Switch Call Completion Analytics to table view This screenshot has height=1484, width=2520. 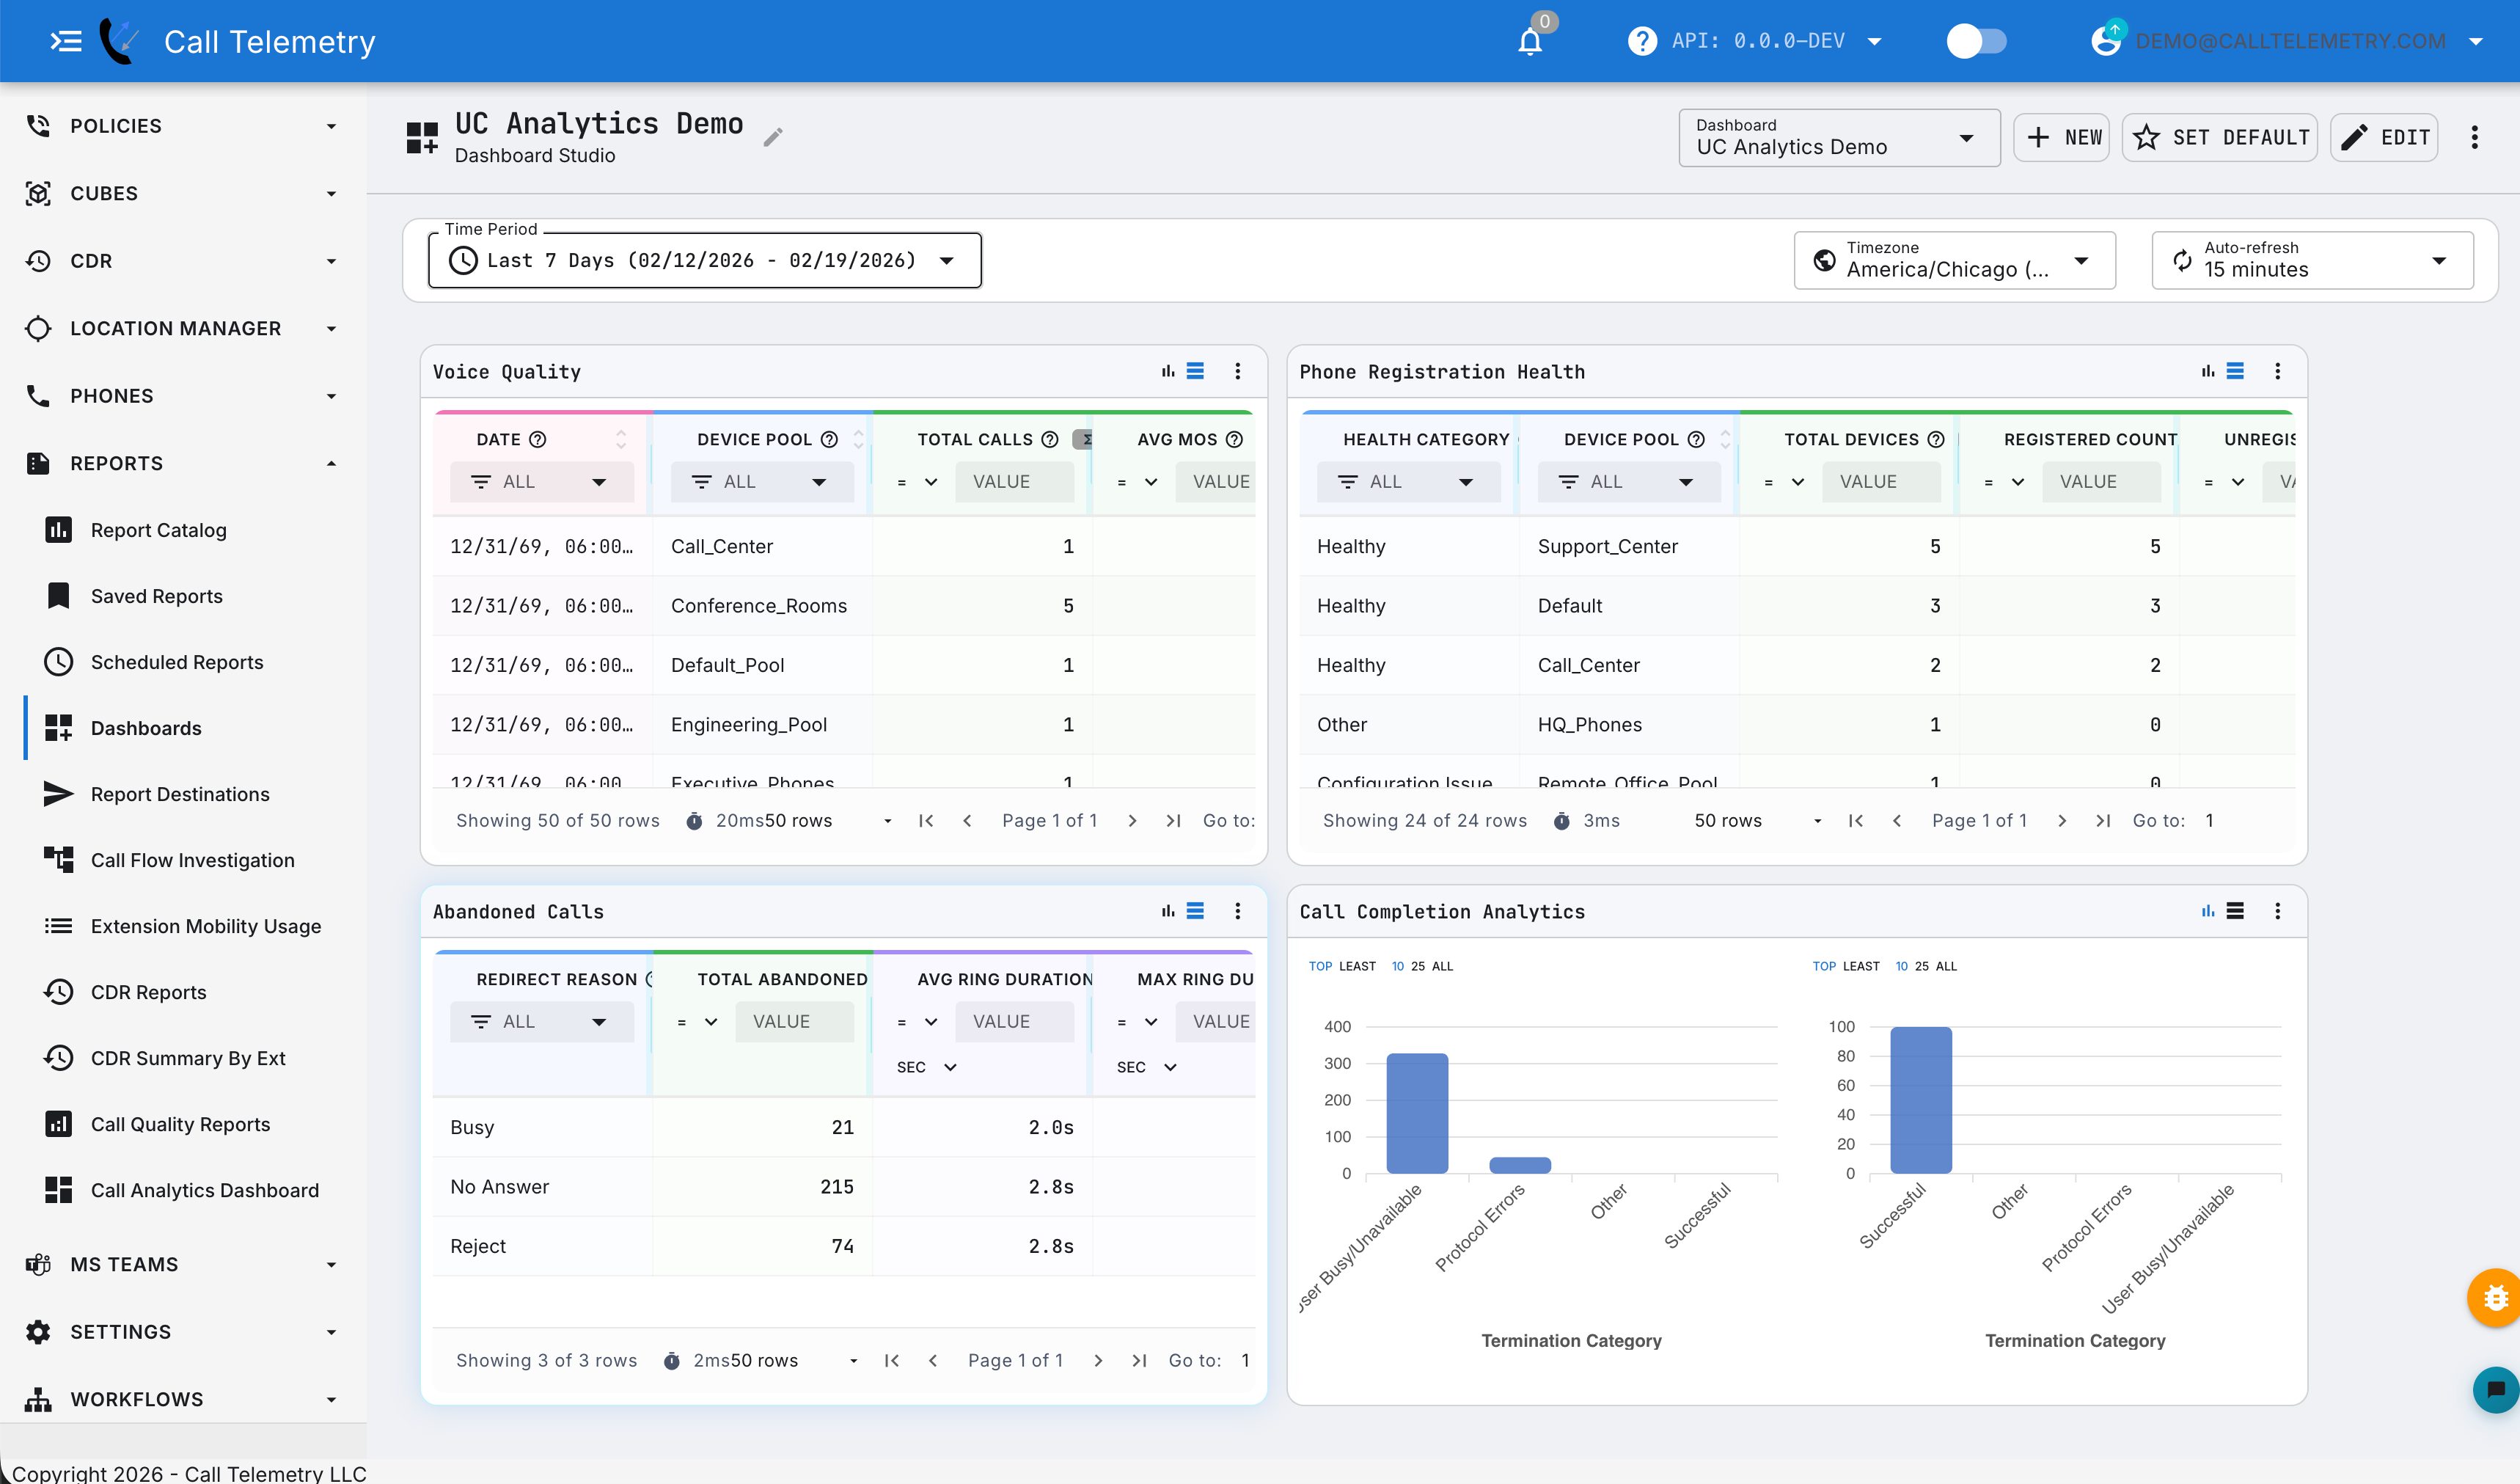[x=2235, y=911]
